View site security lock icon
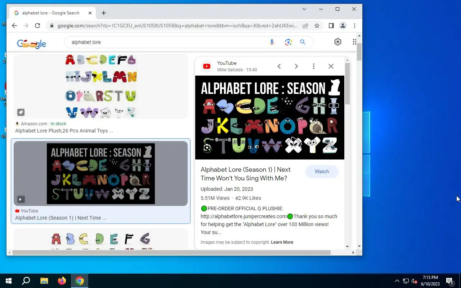 (x=52, y=26)
